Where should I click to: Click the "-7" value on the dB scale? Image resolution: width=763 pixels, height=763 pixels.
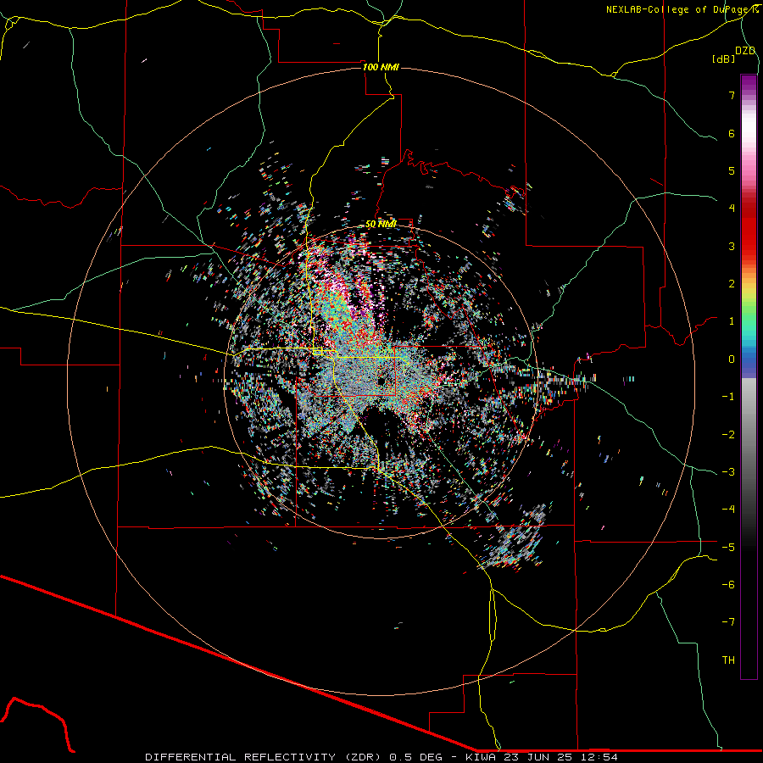728,622
